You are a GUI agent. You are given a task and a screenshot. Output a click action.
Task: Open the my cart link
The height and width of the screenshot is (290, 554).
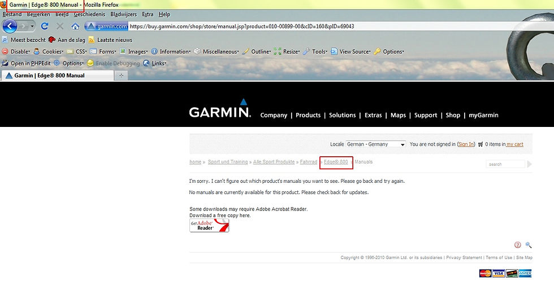tap(515, 144)
